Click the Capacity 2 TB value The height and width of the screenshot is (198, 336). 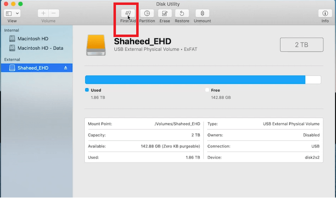(196, 135)
